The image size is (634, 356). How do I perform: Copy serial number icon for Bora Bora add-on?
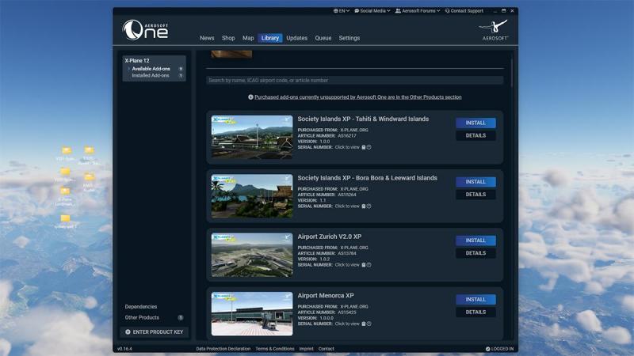pyautogui.click(x=364, y=206)
